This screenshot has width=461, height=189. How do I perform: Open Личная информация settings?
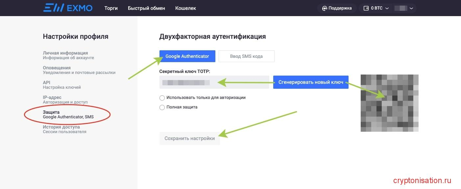[68, 55]
